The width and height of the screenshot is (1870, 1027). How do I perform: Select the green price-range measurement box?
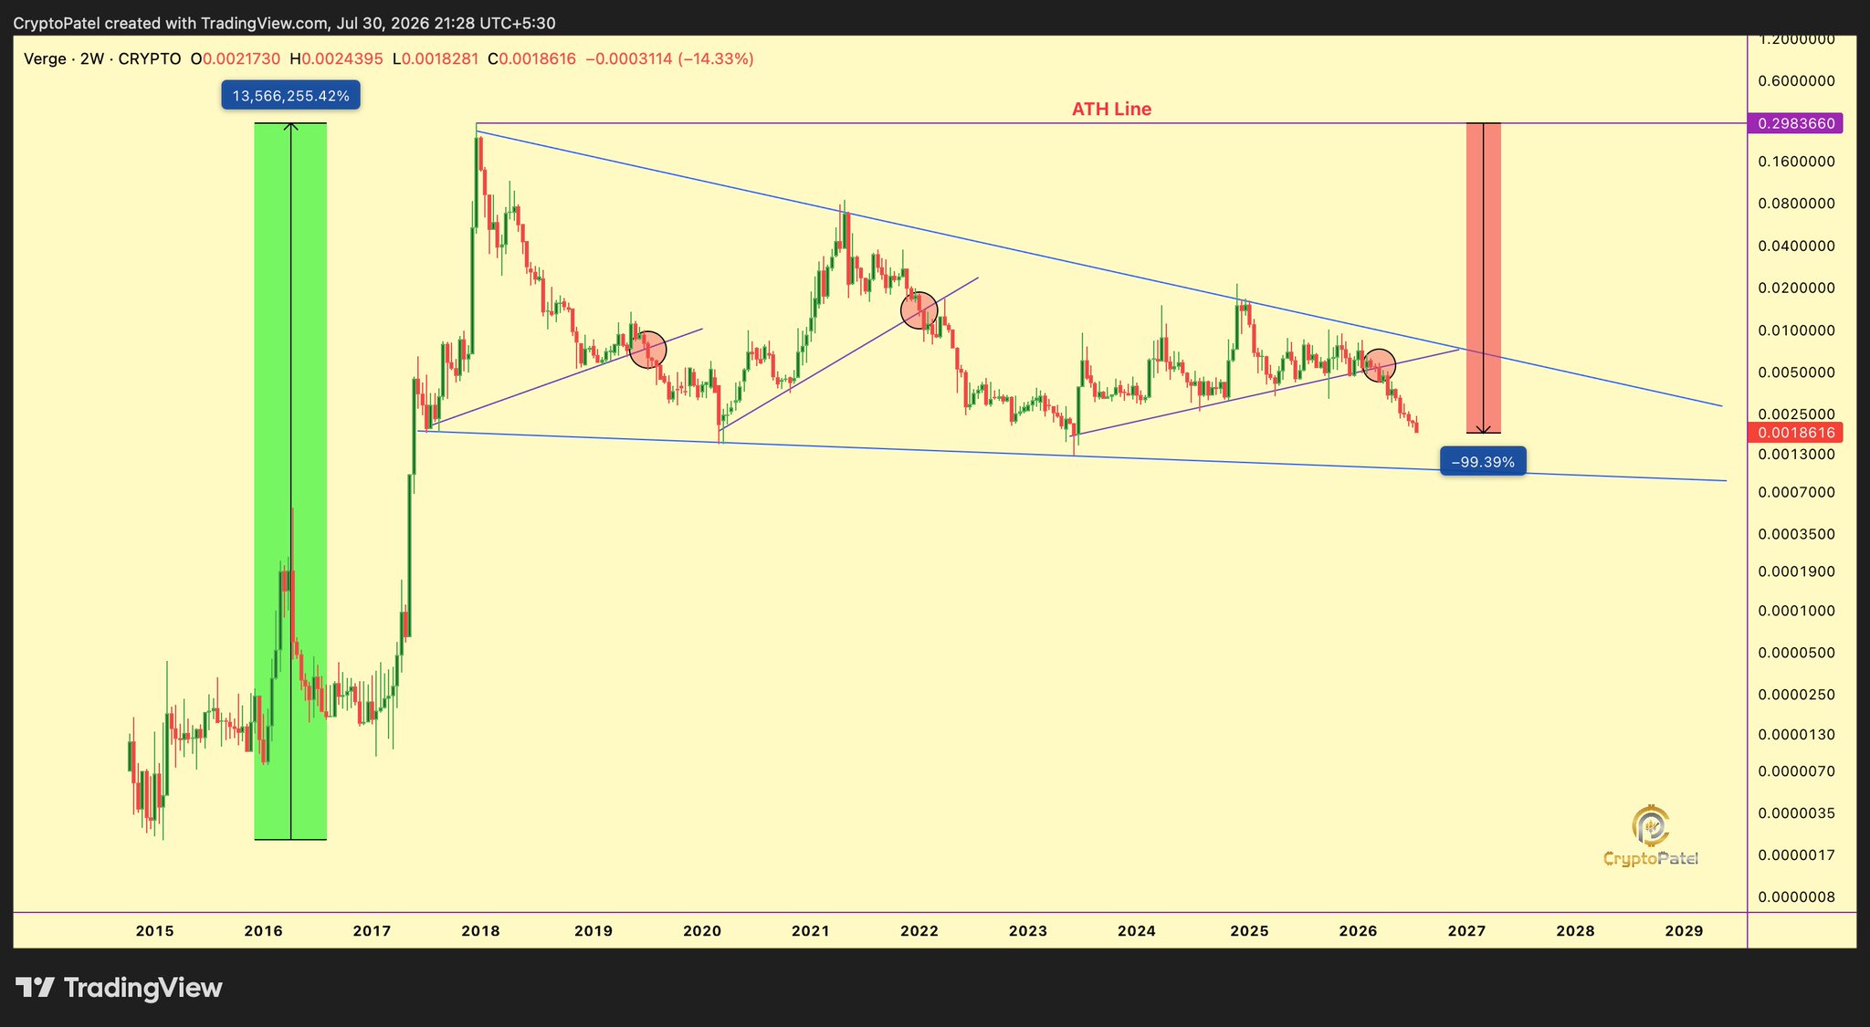(290, 481)
